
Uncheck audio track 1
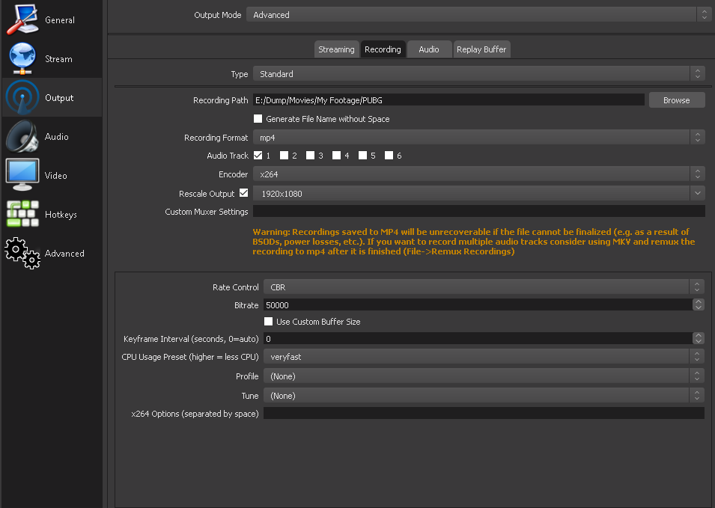(258, 156)
